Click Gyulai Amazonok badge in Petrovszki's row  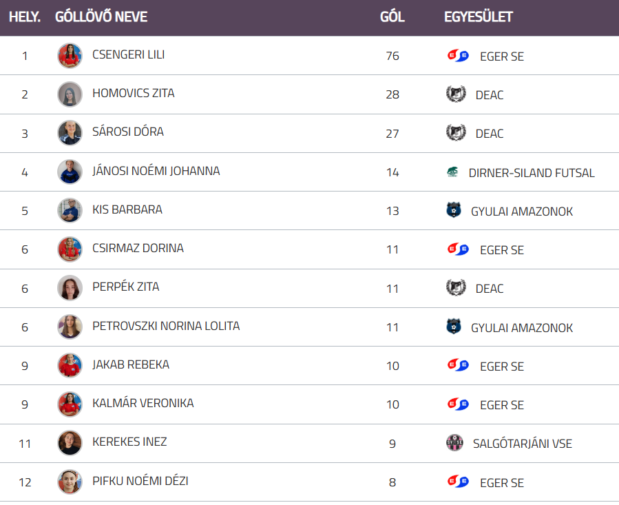454,327
